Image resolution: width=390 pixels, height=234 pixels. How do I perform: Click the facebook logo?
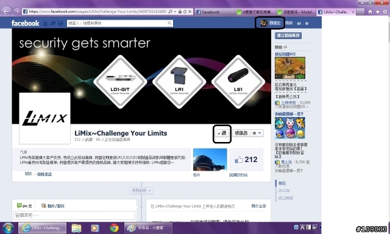[25, 23]
